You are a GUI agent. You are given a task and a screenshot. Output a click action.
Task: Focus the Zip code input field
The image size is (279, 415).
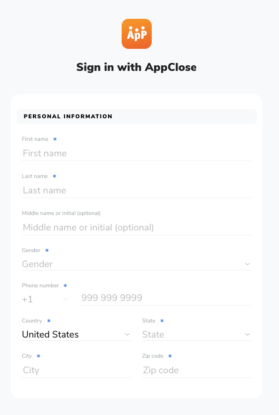tap(197, 370)
